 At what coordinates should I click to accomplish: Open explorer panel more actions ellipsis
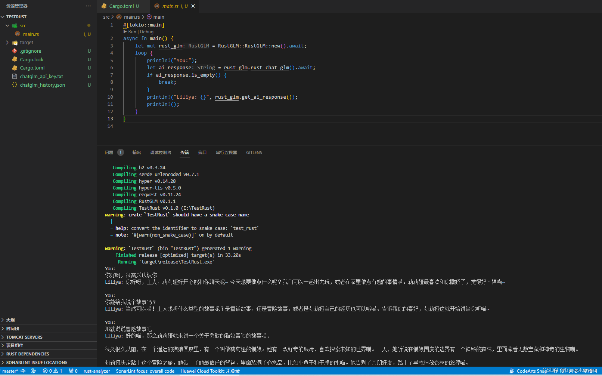(x=88, y=6)
